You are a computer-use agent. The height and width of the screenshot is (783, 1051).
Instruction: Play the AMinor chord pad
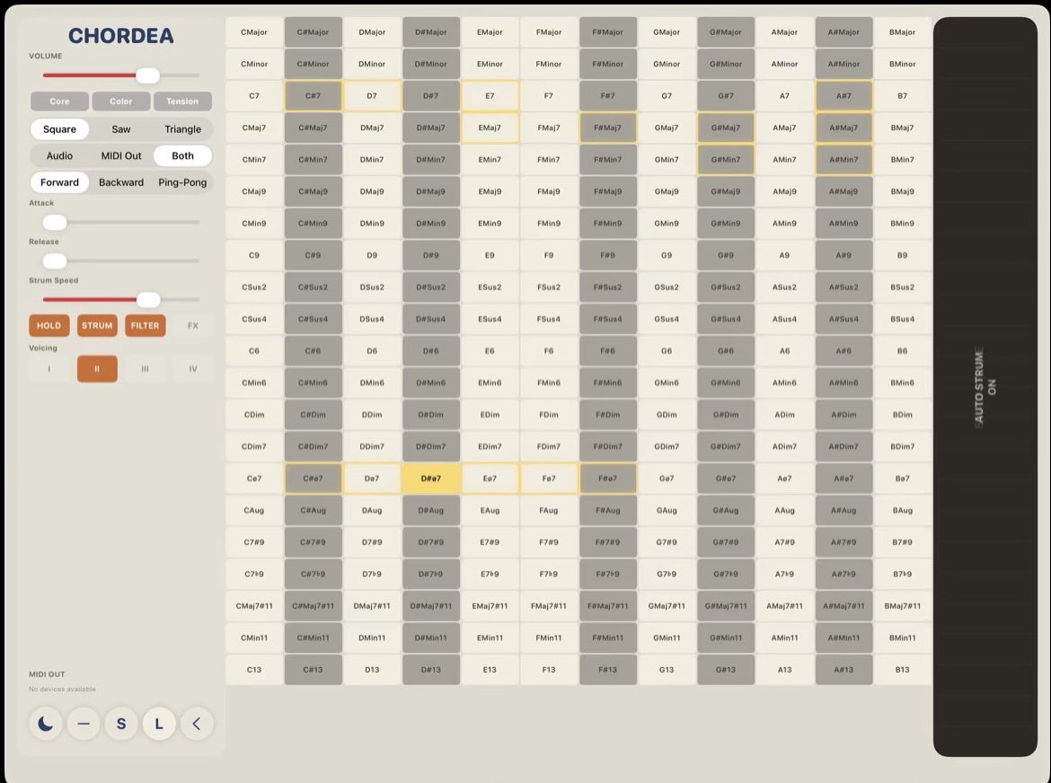point(784,65)
